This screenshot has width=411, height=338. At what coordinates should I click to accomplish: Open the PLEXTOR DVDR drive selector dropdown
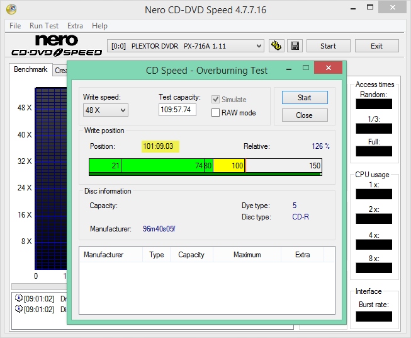tap(186, 46)
